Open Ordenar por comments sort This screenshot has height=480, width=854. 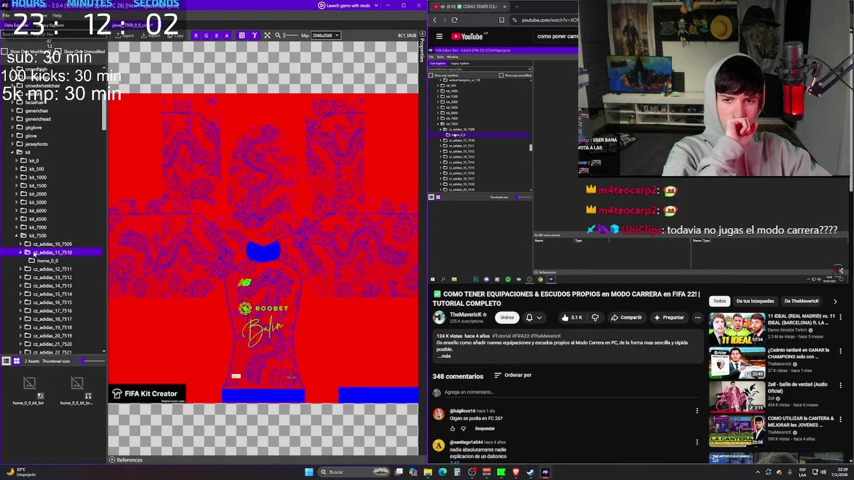click(512, 375)
